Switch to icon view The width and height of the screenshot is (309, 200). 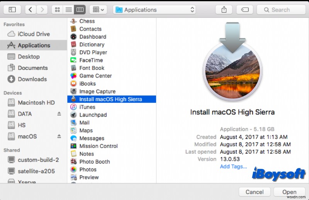point(57,10)
